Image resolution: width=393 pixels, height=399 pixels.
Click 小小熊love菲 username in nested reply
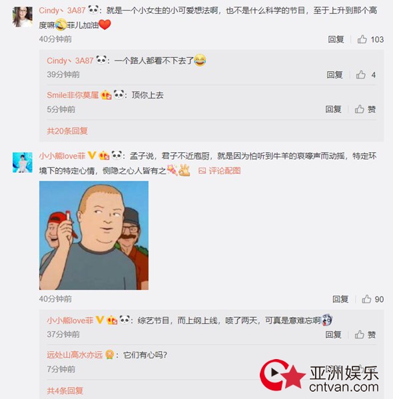point(70,321)
